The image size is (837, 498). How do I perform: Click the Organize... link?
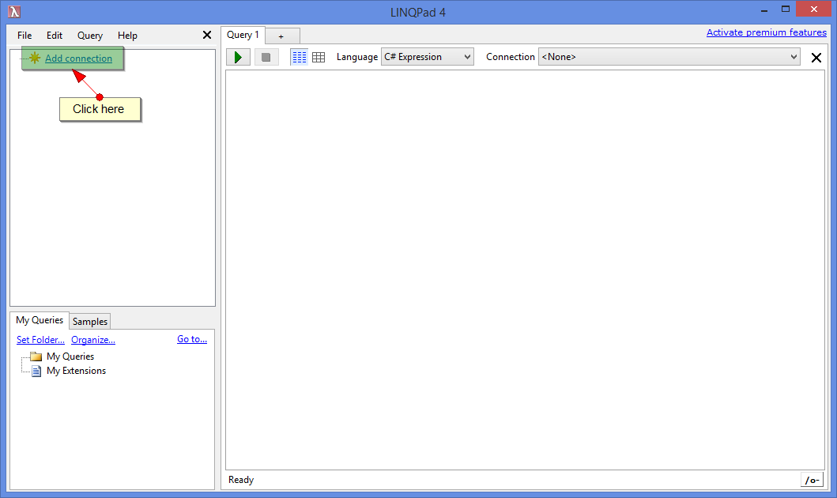[93, 340]
